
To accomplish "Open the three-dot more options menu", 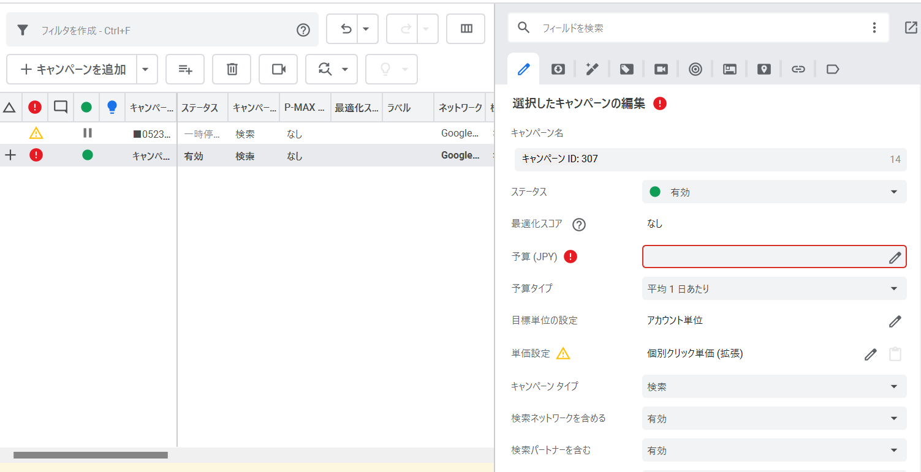I will tap(874, 28).
